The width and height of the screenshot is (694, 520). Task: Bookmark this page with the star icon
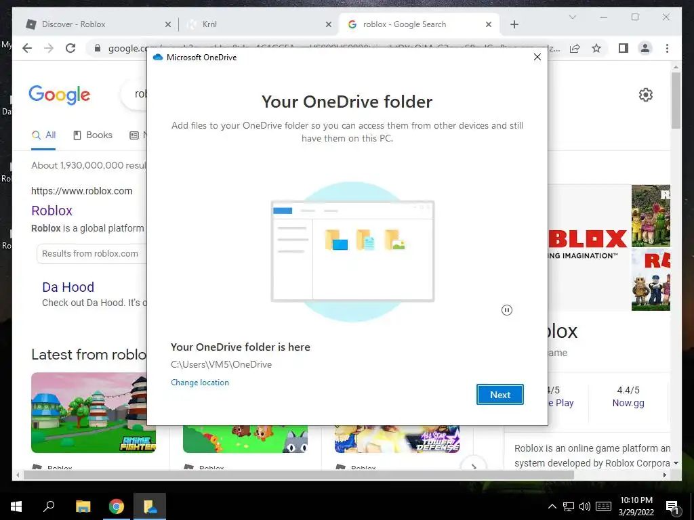pos(596,48)
